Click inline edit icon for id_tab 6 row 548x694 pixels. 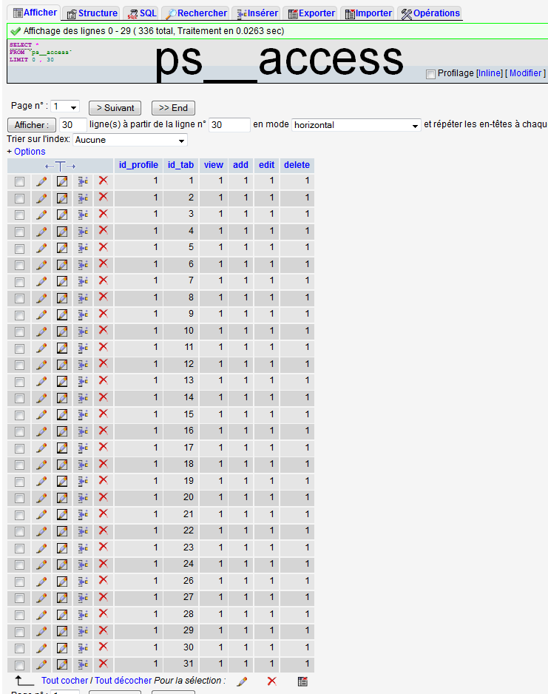click(62, 265)
